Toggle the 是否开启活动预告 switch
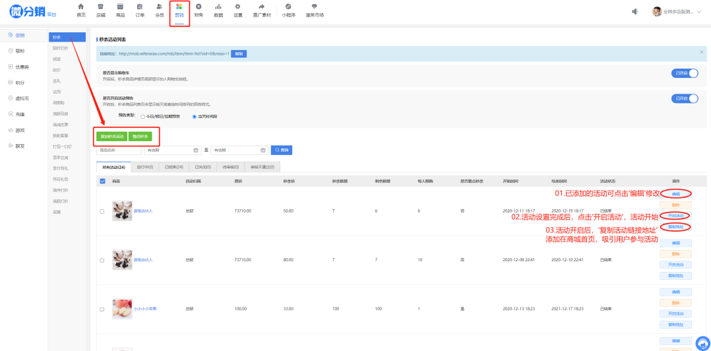Viewport: 711px width, 351px height. pyautogui.click(x=684, y=98)
